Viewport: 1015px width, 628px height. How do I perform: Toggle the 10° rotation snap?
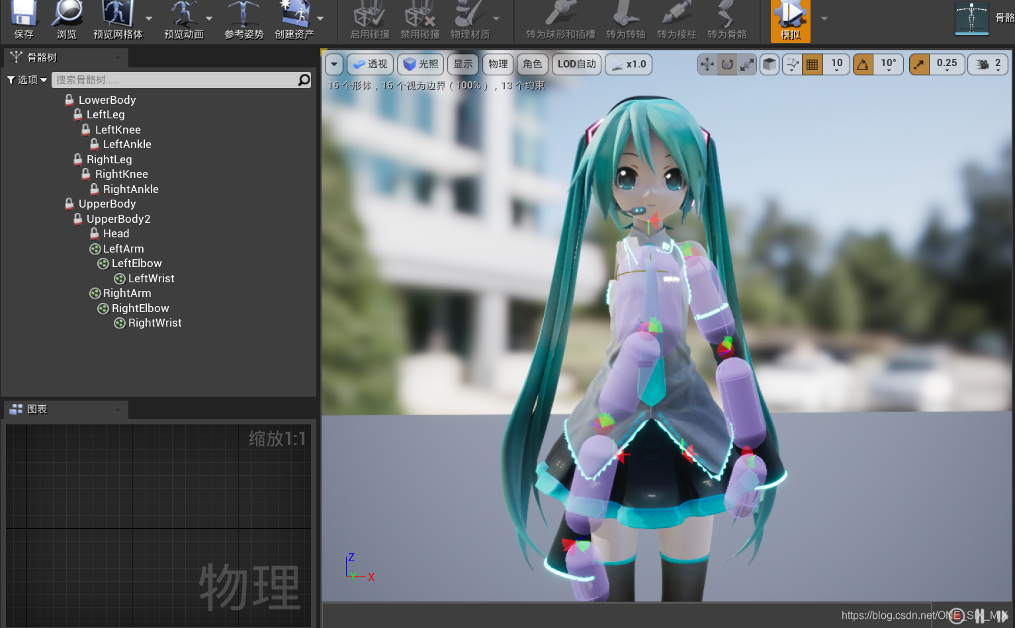(863, 64)
